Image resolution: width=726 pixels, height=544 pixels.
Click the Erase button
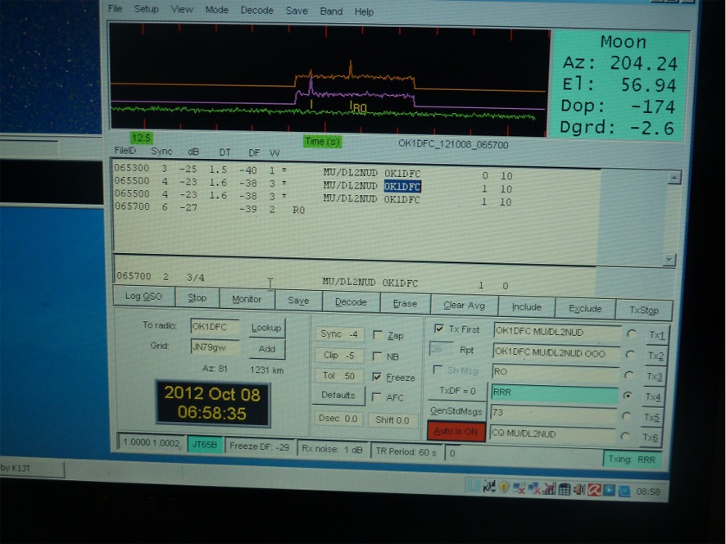point(405,304)
